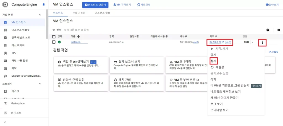This screenshot has height=126, width=283.
Task: Click the 디스크 sidebar icon
Action: tap(5, 91)
